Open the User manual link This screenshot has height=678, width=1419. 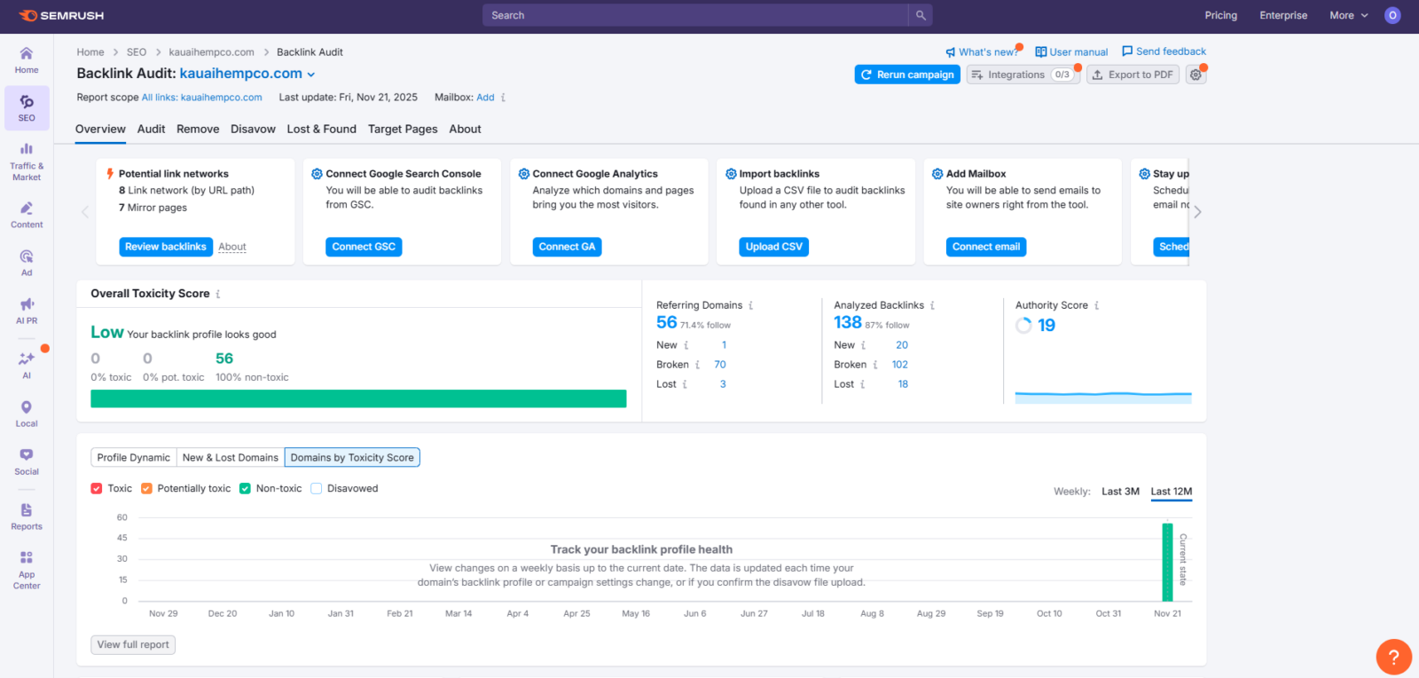[1071, 51]
